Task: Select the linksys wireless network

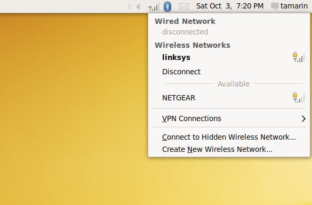Action: pyautogui.click(x=229, y=57)
